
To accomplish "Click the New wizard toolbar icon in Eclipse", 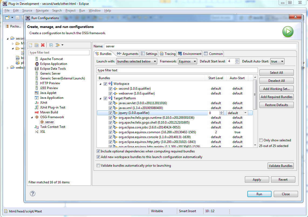I will tap(7, 18).
